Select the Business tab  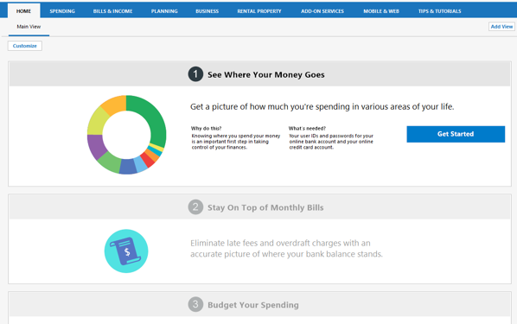207,11
